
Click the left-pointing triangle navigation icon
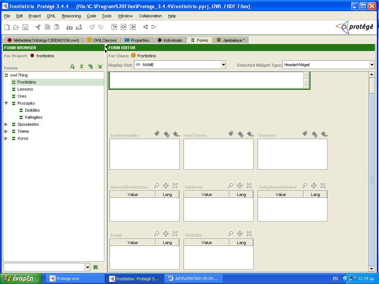[145, 27]
